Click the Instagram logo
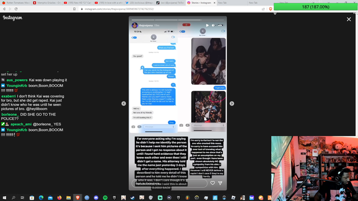Viewport: 358px width, 201px height. (12, 18)
